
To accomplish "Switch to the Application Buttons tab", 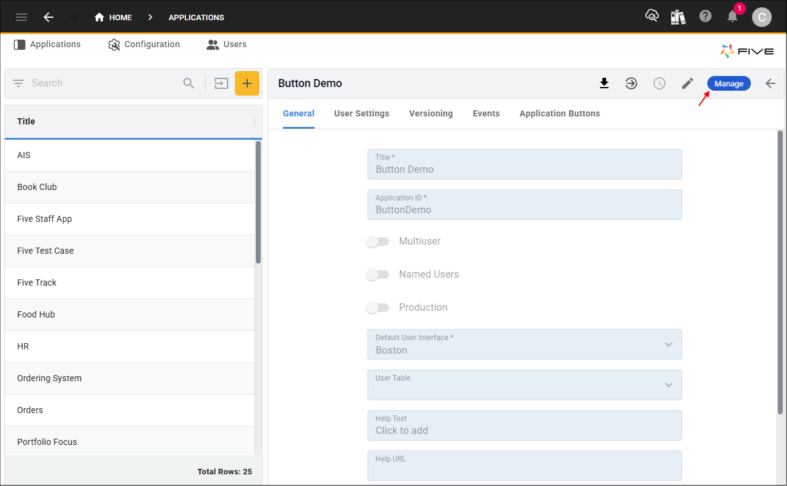I will pos(559,113).
